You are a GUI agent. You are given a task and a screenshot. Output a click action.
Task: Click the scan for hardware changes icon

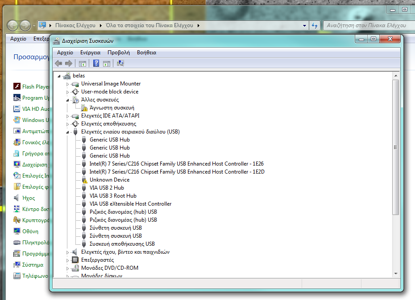(120, 64)
